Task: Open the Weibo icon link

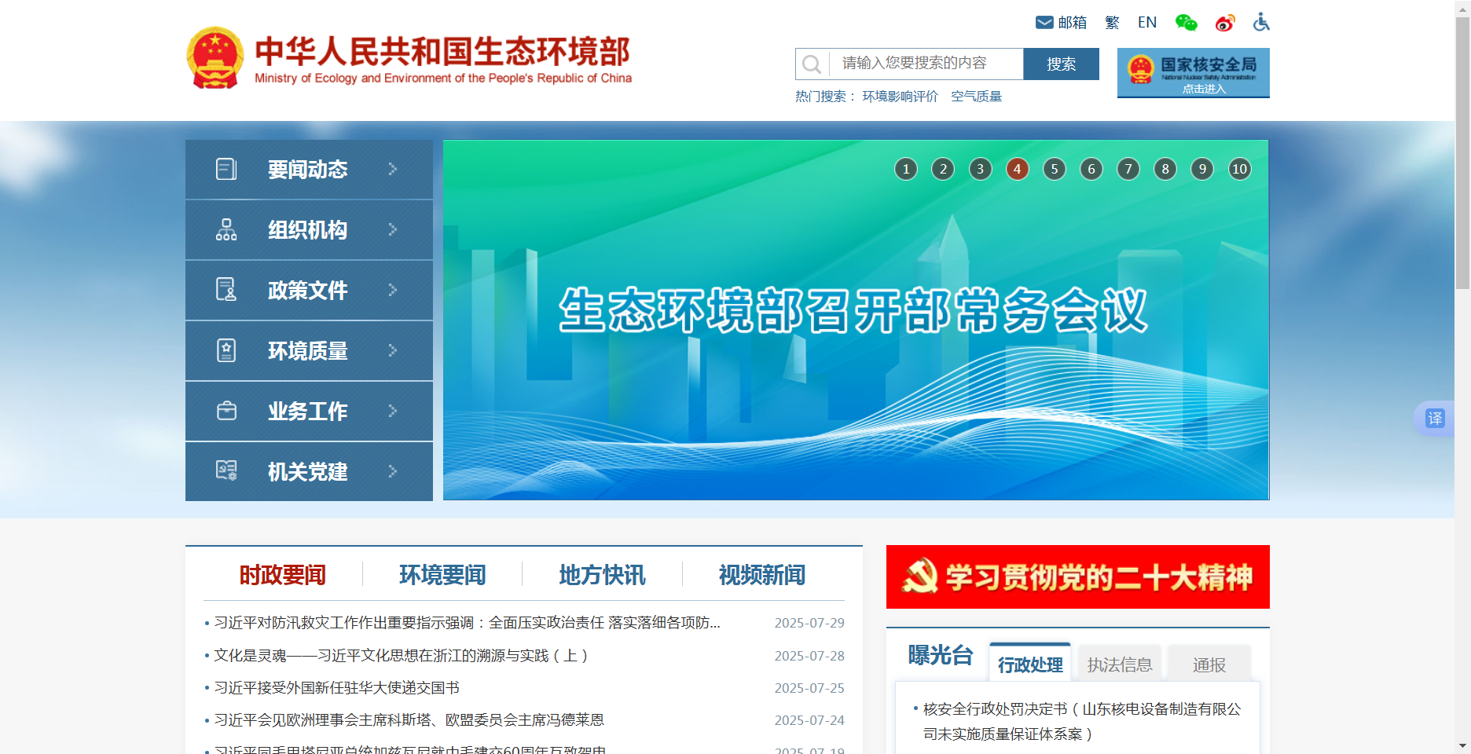Action: pyautogui.click(x=1224, y=23)
